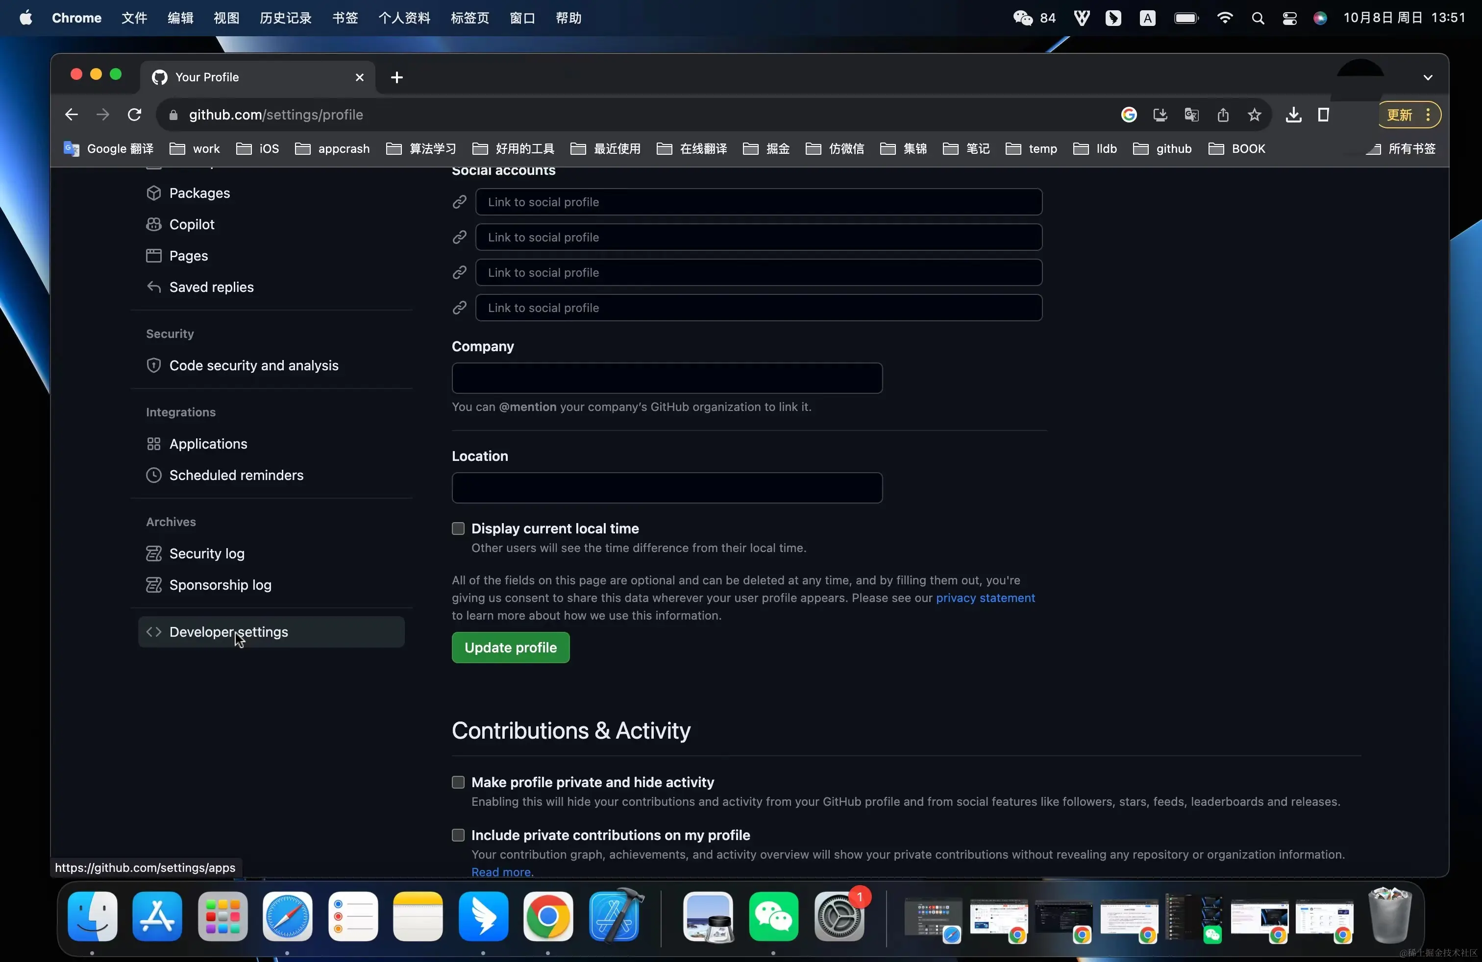Click the Packages sidebar icon
1482x962 pixels.
(x=153, y=193)
